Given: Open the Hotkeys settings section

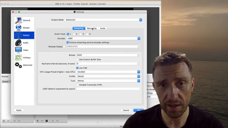Looking at the screenshot, I should point(24,58).
